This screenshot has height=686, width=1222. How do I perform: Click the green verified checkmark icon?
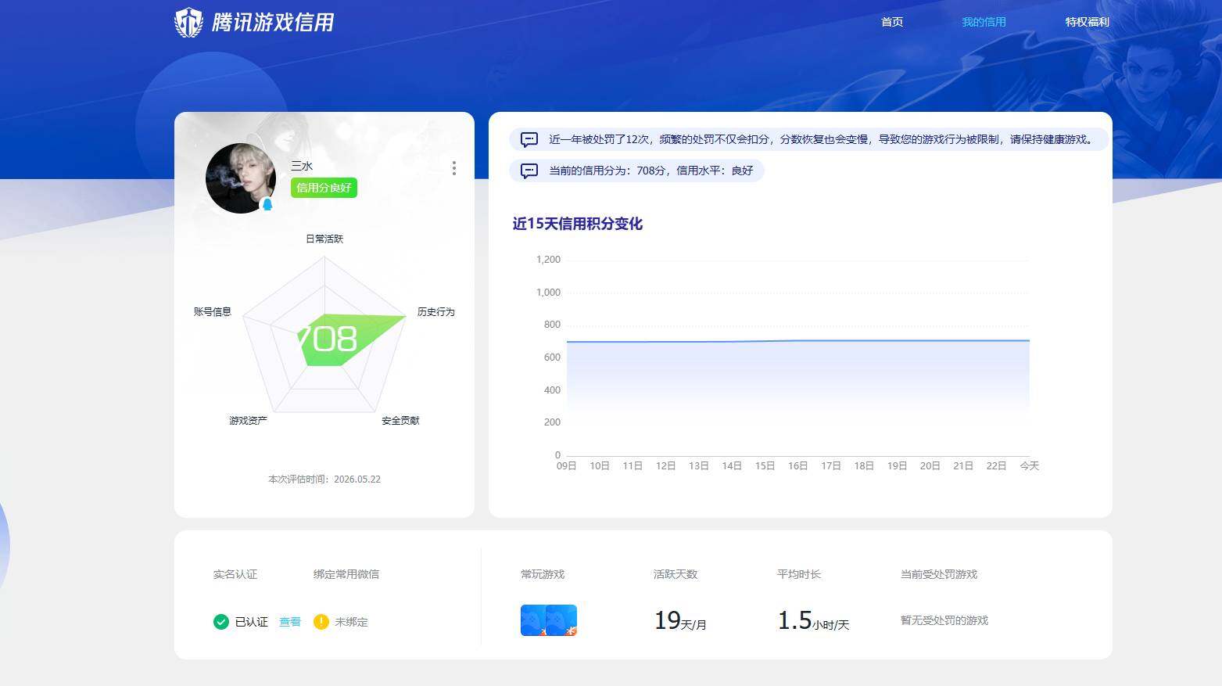[x=221, y=622]
